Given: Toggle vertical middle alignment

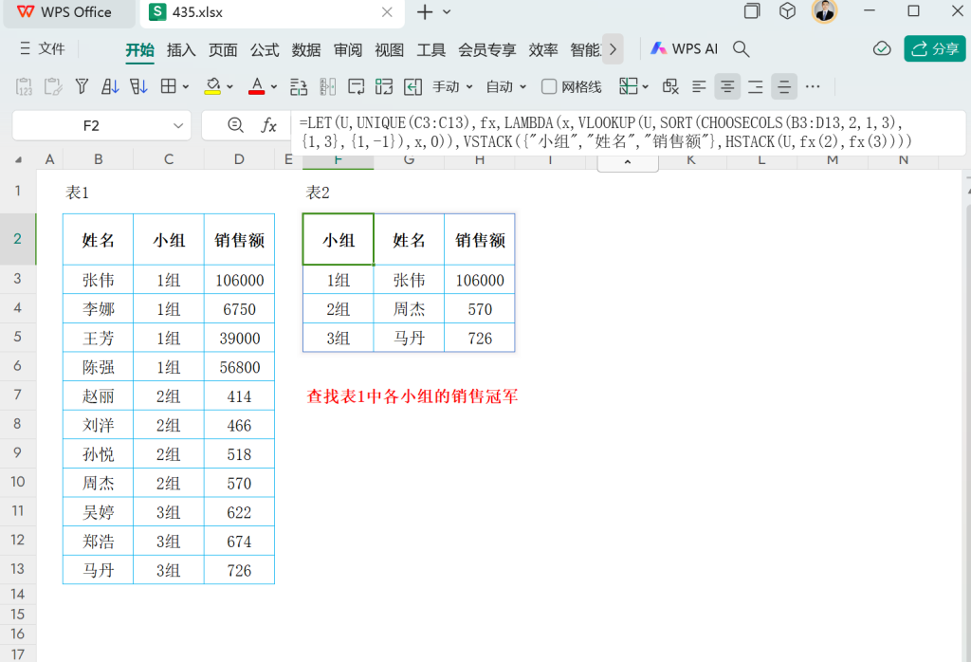Looking at the screenshot, I should click(x=784, y=86).
